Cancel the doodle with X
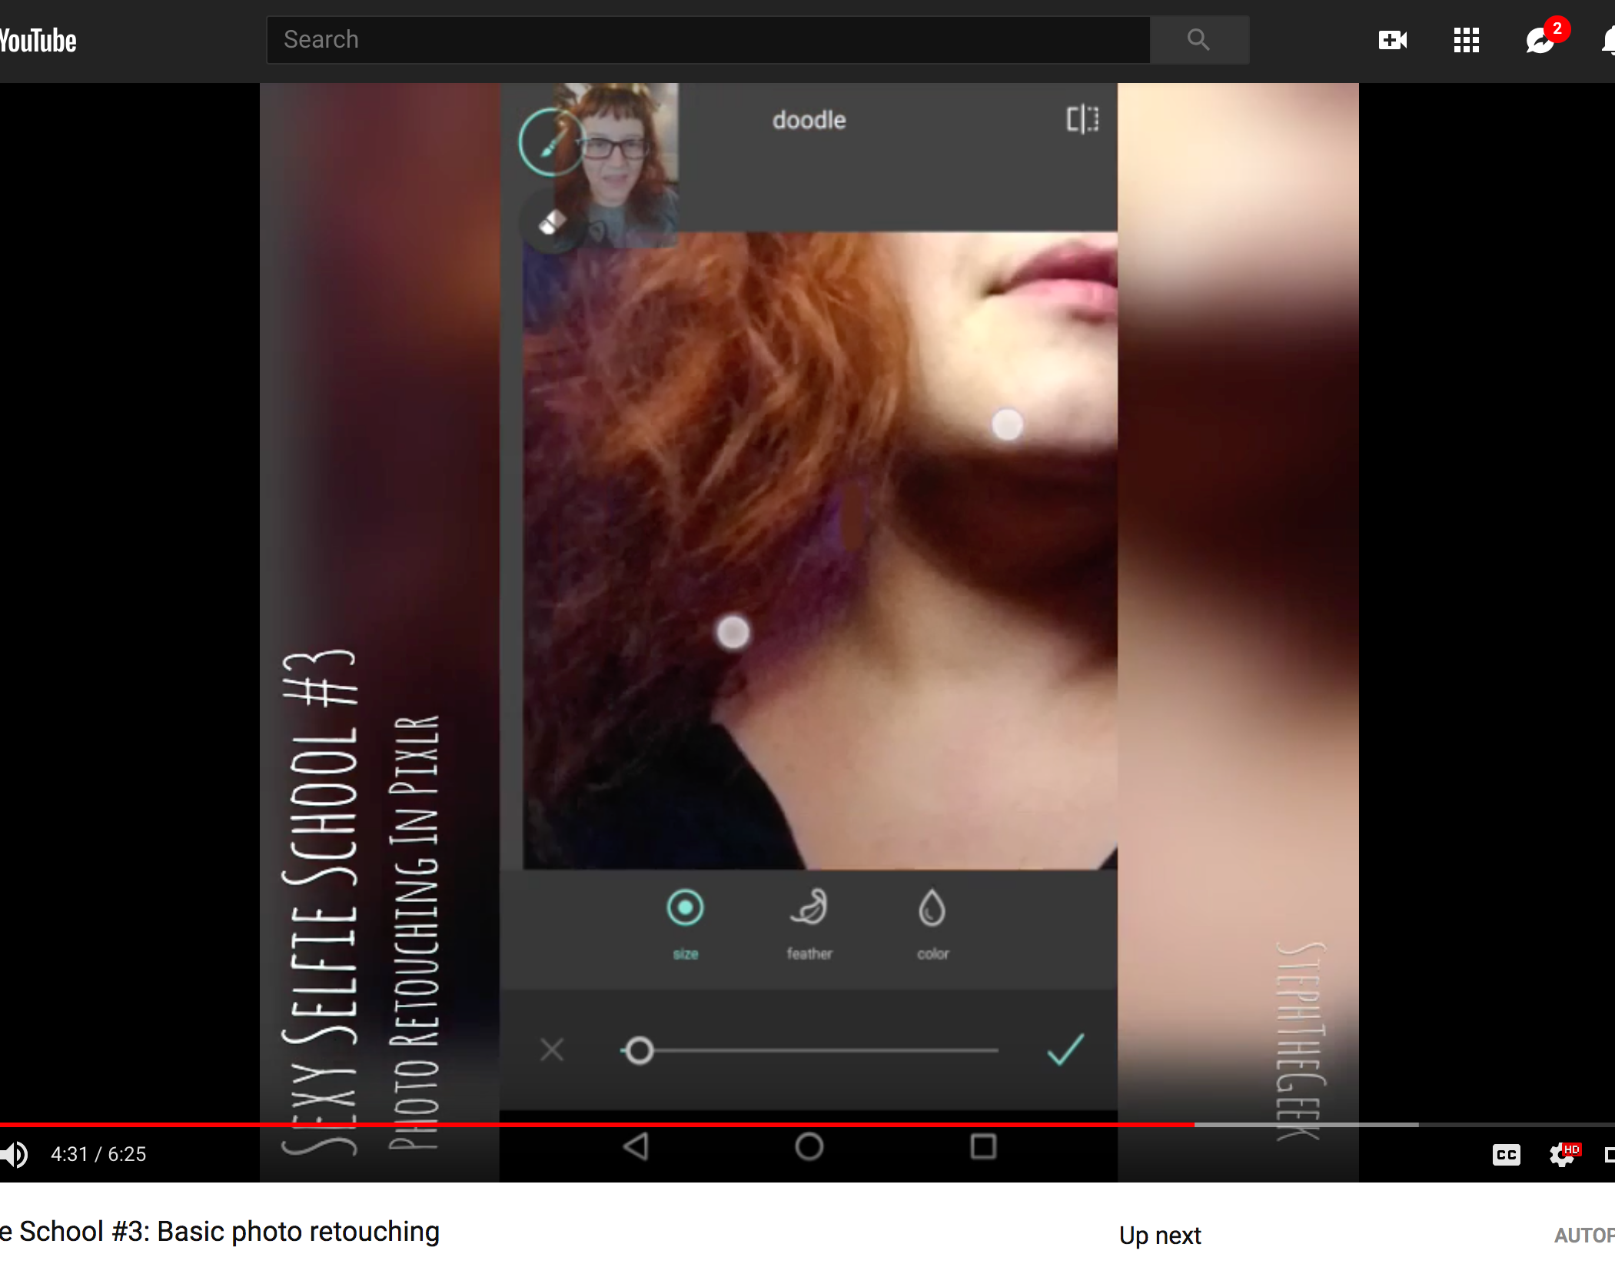 [x=552, y=1049]
